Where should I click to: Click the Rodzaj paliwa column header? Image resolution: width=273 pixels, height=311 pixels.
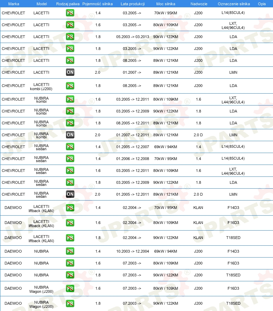tap(68, 4)
